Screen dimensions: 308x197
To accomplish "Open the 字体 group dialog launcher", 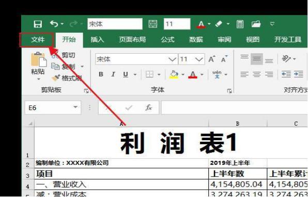I will pyautogui.click(x=229, y=91).
